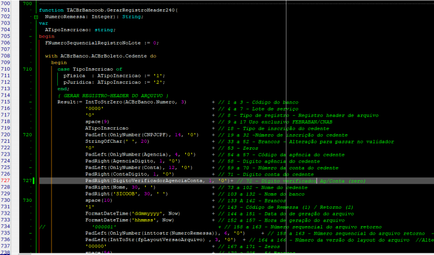Click the end; line closing the case

point(64,89)
